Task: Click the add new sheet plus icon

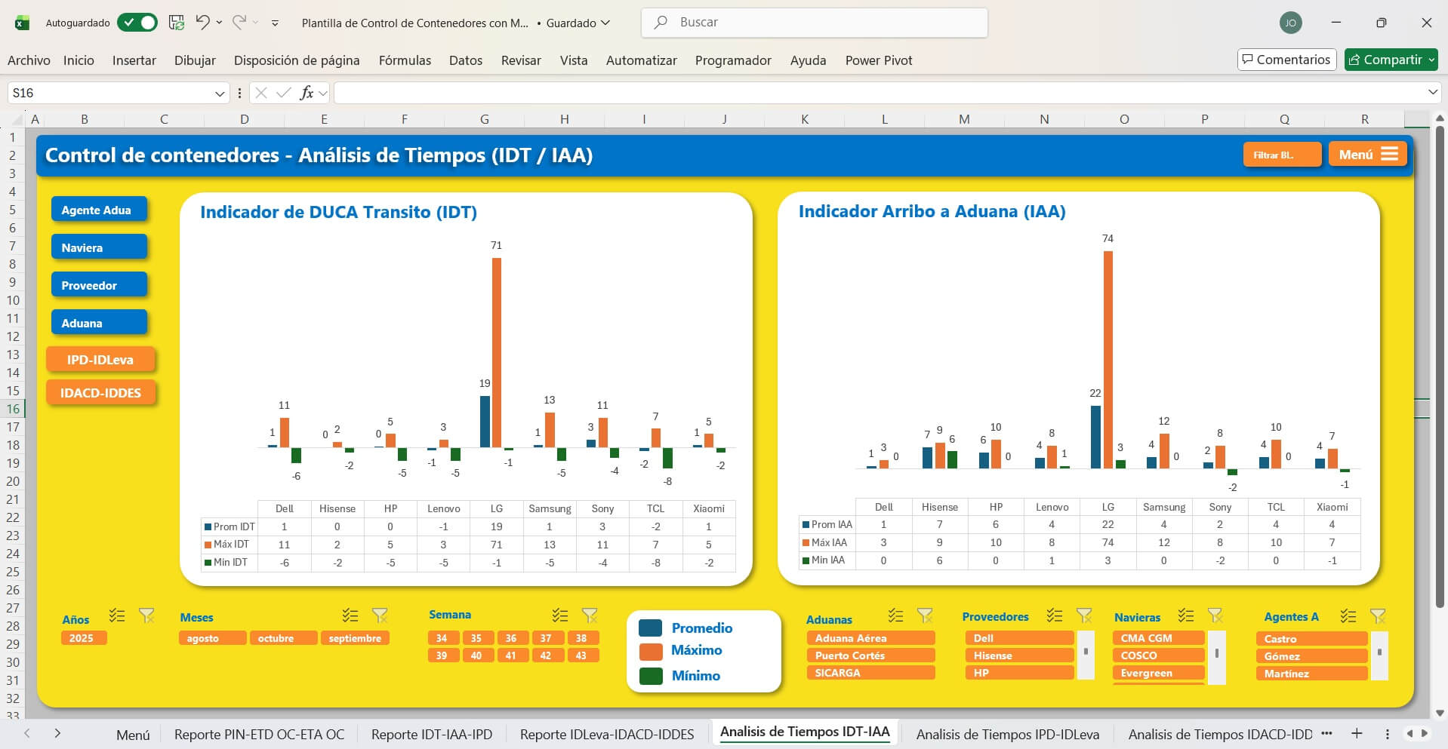Action: tap(1357, 733)
